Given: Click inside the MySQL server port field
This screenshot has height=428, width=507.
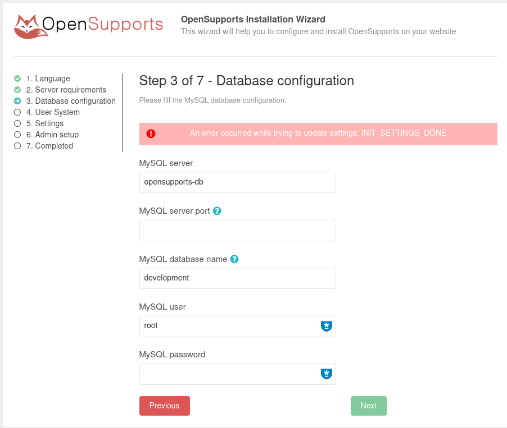Looking at the screenshot, I should point(237,230).
